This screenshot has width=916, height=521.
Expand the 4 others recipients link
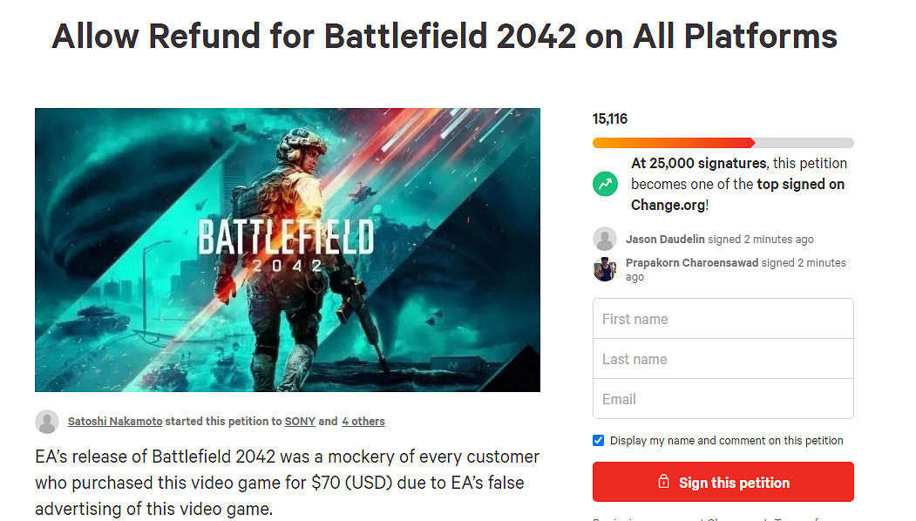coord(363,422)
